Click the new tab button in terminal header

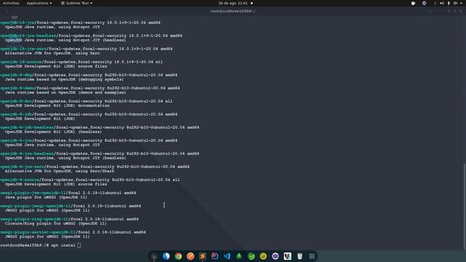pyautogui.click(x=7, y=12)
